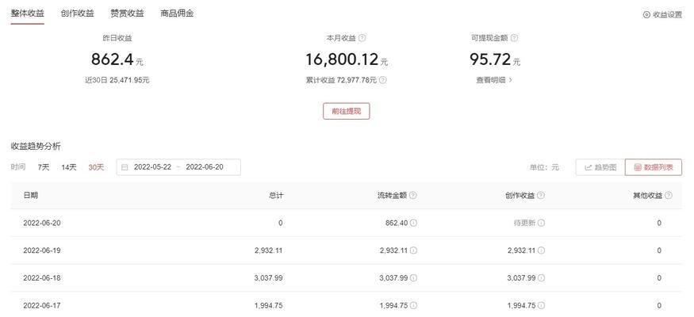Viewport: 694px width, 317px height.
Task: Switch to 商品佣金 tab
Action: click(177, 13)
